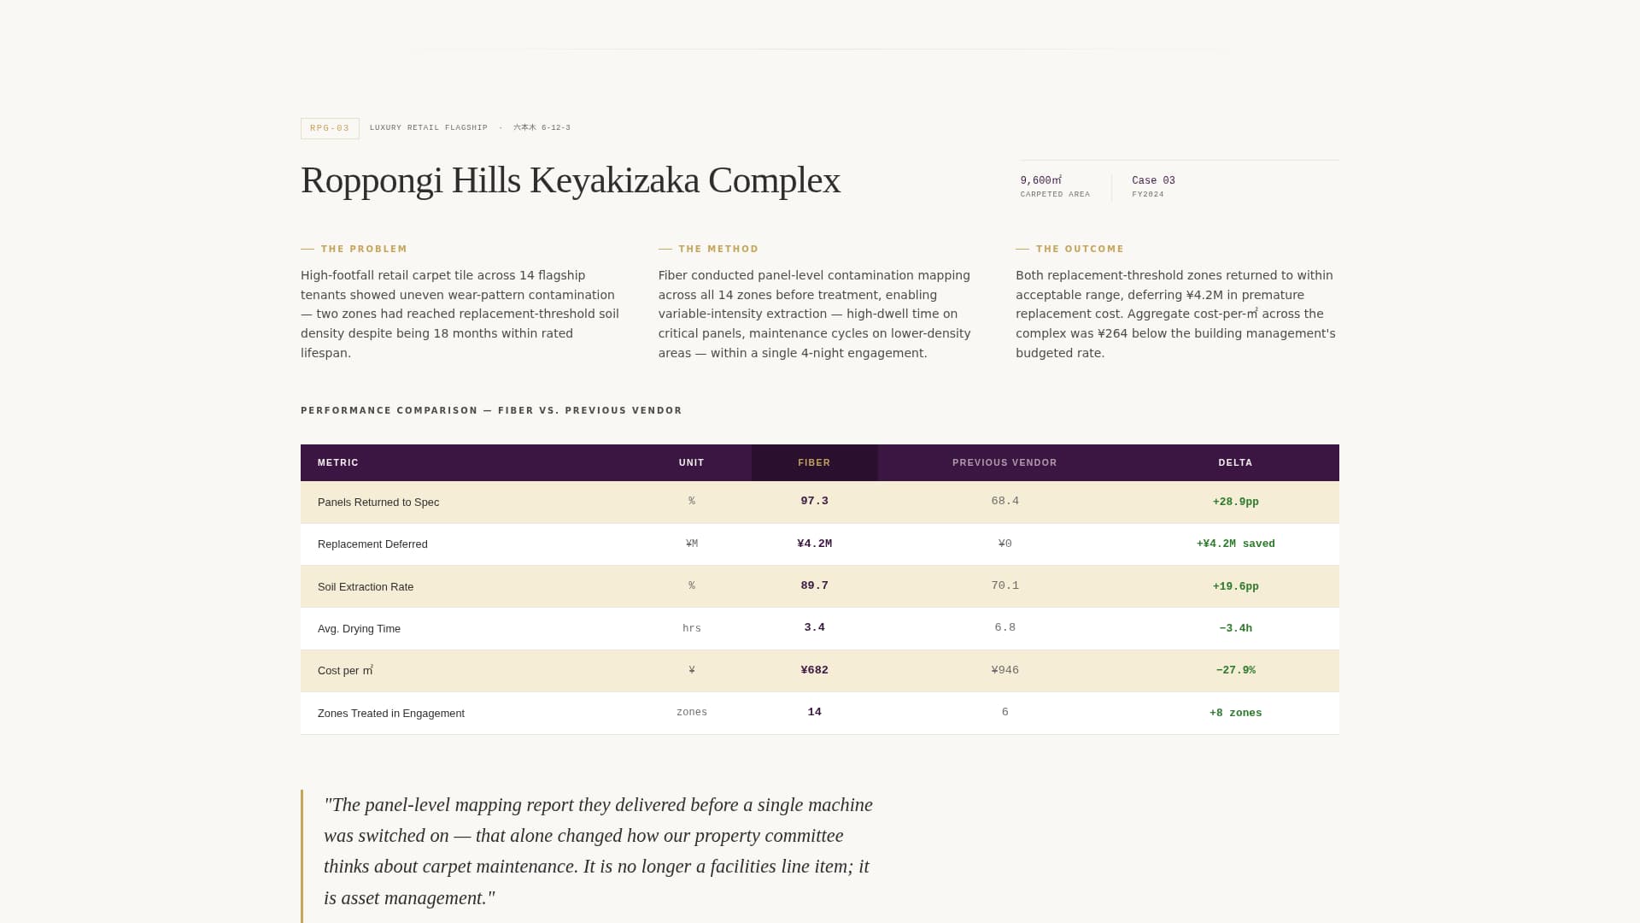This screenshot has height=923, width=1640.
Task: Select the Fiber zones value 14 in table
Action: (814, 713)
